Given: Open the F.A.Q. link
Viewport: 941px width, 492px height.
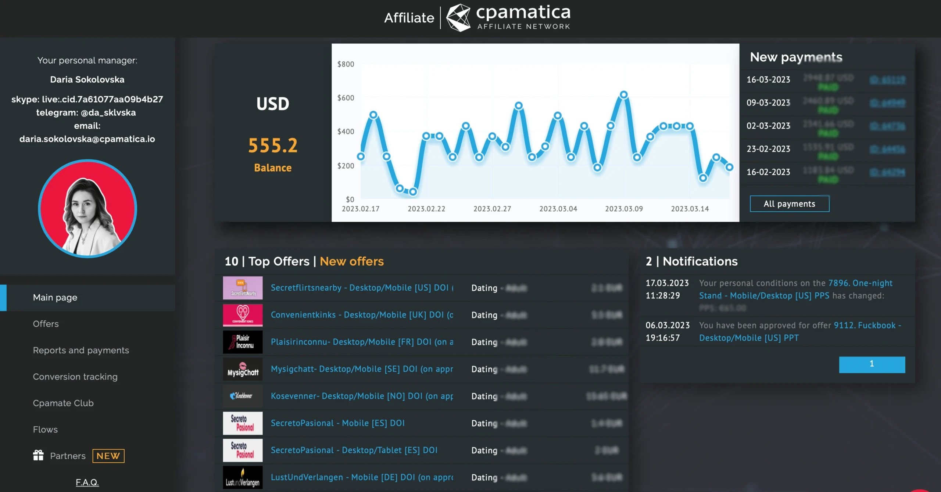Looking at the screenshot, I should (x=87, y=482).
